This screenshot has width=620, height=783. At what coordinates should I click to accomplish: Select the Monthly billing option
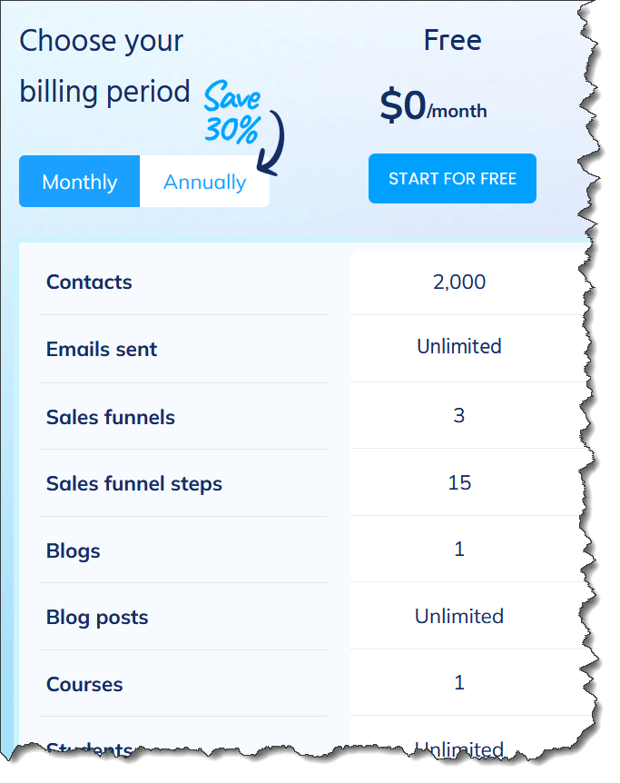tap(79, 182)
